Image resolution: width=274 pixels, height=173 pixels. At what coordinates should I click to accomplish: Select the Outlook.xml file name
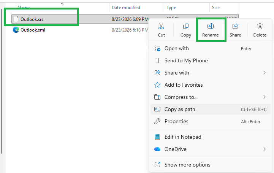point(33,30)
